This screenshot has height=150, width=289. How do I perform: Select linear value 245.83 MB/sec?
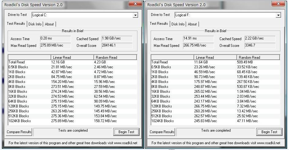pos(205,121)
